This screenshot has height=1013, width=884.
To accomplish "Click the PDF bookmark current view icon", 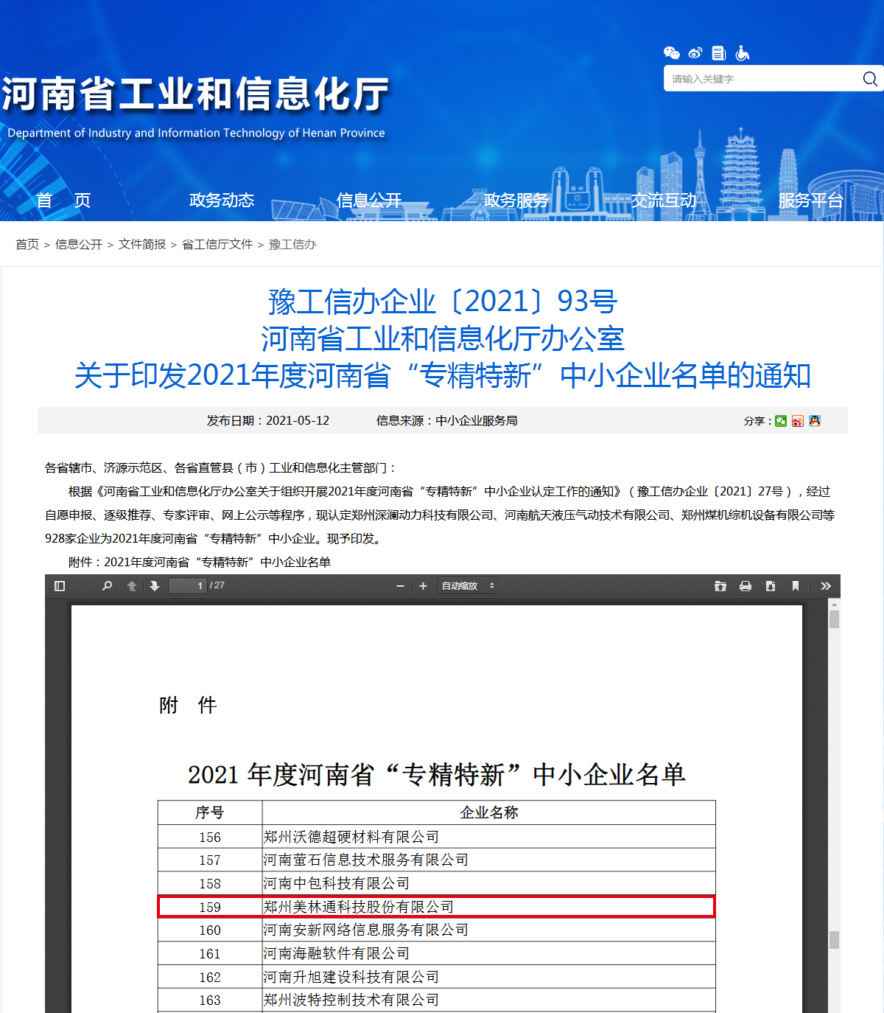I will (796, 586).
